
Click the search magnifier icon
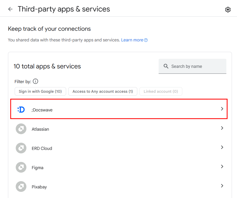point(166,66)
